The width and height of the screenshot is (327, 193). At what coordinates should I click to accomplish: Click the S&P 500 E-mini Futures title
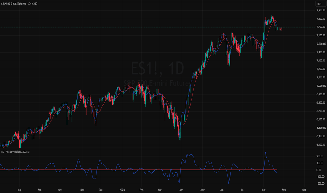19,4
